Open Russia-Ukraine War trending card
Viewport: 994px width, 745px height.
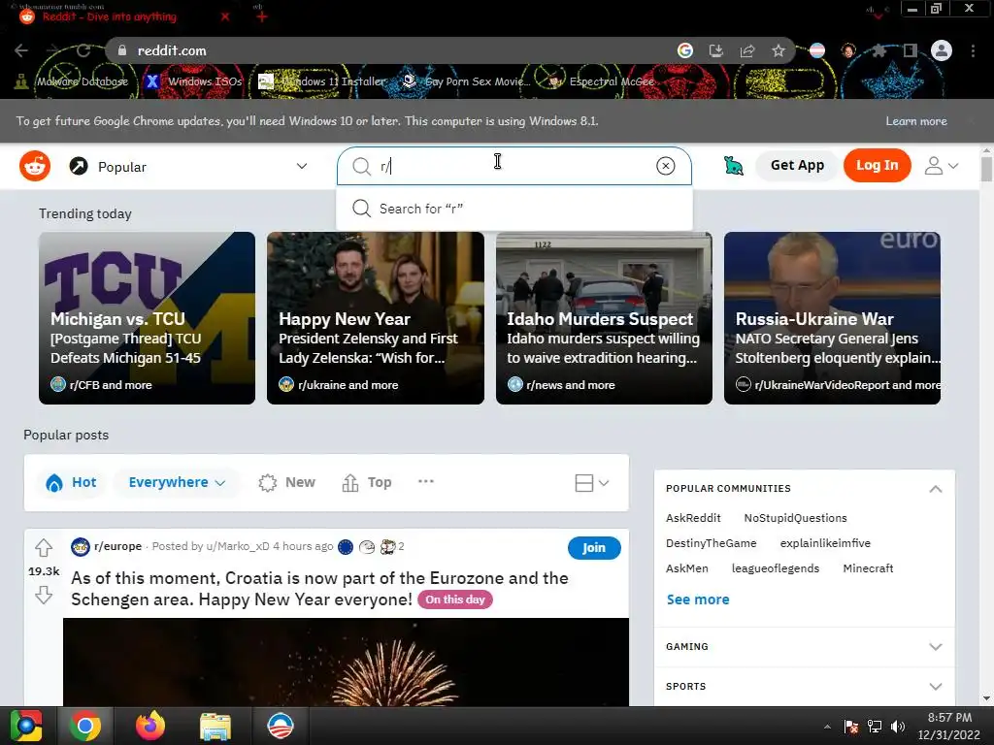832,318
